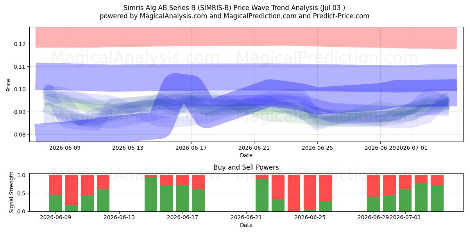Click 2026-06-13 tick under Buy and Sell Powers

pos(119,218)
